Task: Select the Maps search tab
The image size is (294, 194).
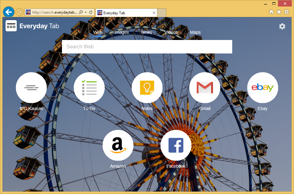Action: click(195, 32)
